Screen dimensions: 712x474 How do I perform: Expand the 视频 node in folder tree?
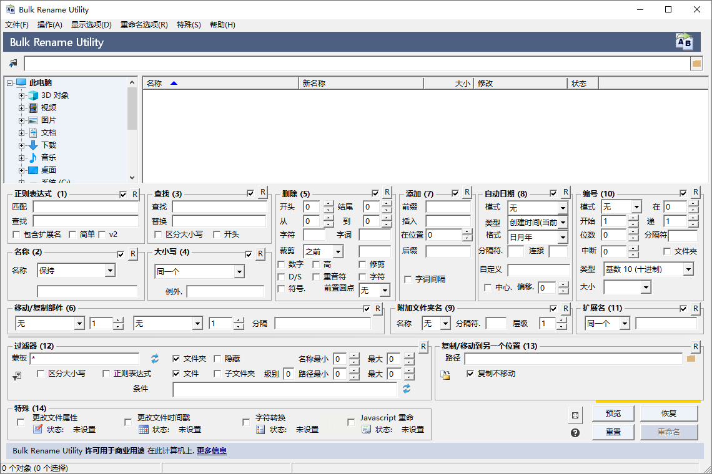tap(21, 108)
